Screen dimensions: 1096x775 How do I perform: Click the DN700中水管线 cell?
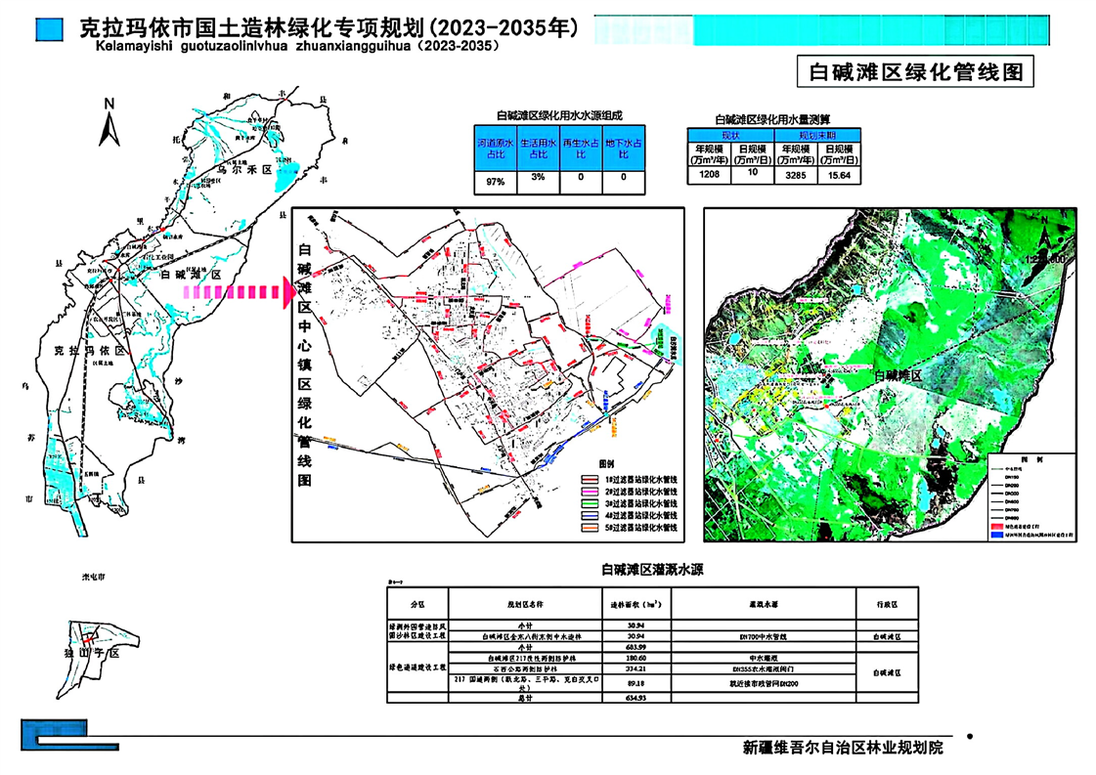764,637
